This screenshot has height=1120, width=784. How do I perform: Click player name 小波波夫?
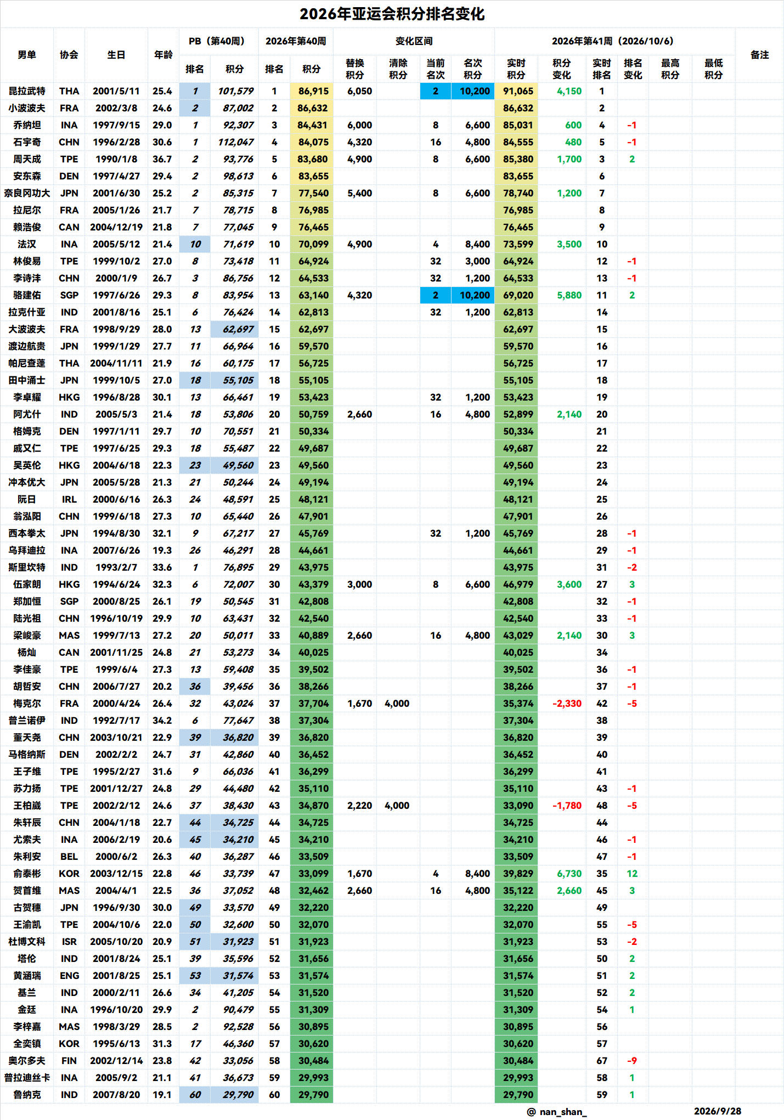[27, 108]
